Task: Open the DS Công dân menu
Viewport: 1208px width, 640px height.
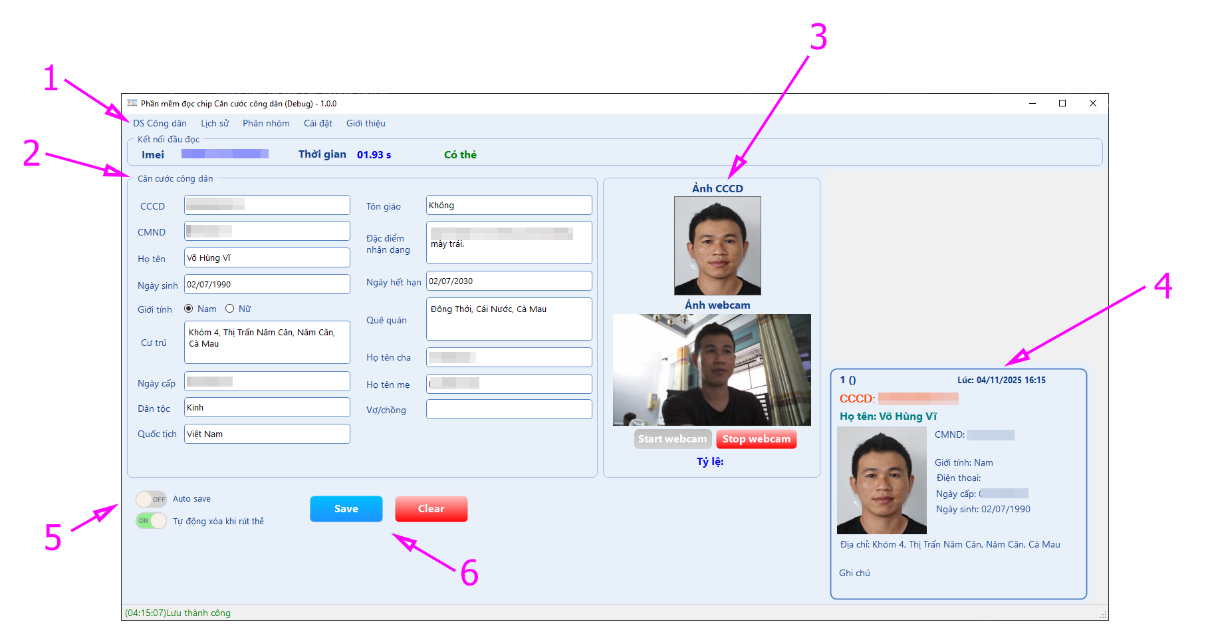Action: (x=160, y=123)
